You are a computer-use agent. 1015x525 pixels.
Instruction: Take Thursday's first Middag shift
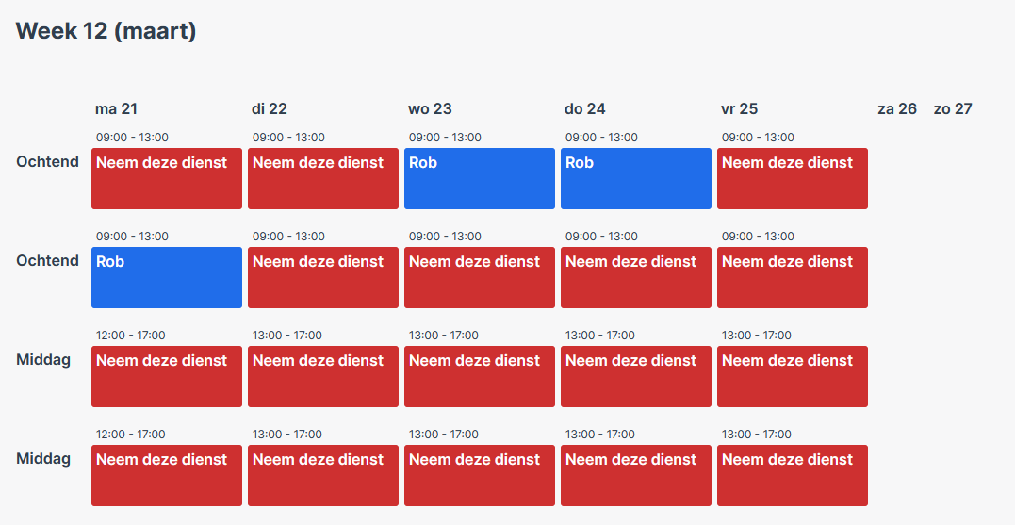click(x=635, y=377)
